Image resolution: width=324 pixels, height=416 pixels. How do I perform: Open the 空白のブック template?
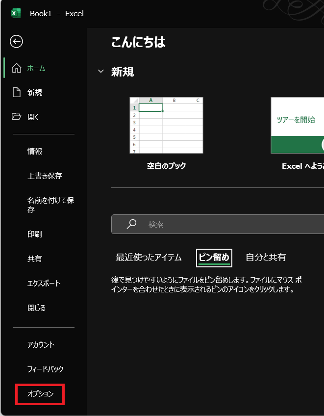166,126
